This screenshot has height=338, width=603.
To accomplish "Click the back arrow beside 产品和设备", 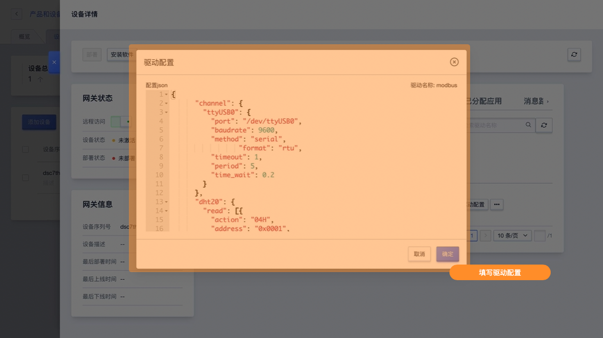I will click(17, 14).
